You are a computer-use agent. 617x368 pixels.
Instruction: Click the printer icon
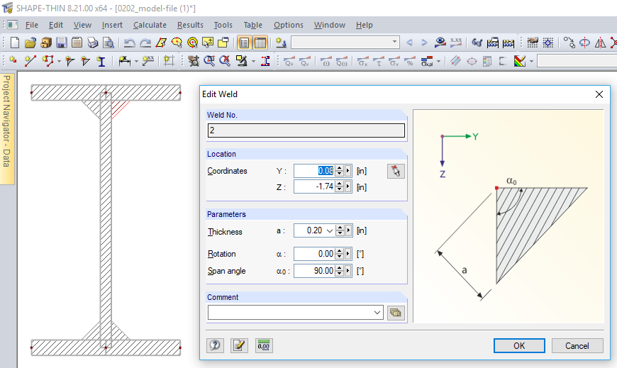tap(92, 43)
